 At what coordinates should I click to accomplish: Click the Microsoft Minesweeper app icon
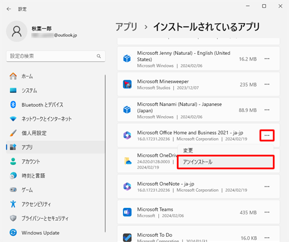click(127, 84)
